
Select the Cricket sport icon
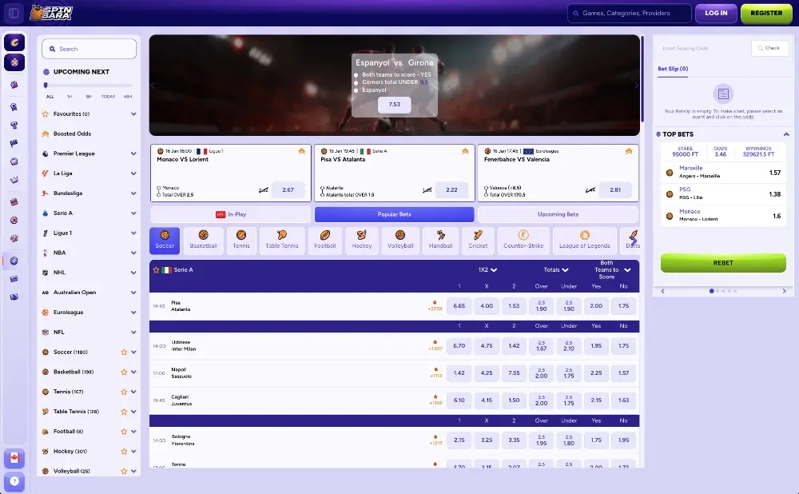(x=478, y=240)
